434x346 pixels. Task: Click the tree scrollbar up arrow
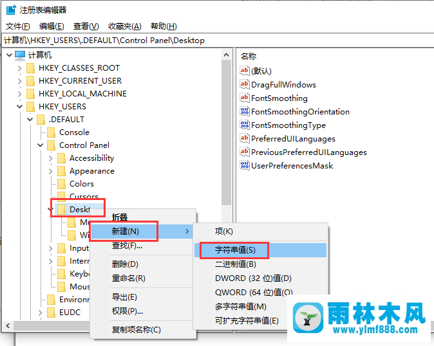[227, 55]
